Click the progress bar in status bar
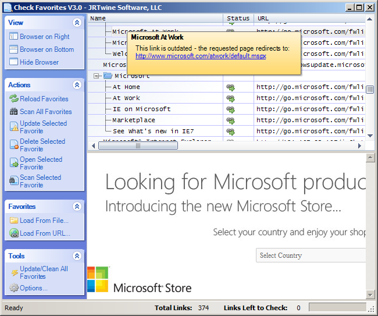This screenshot has height=316, width=378. click(x=337, y=307)
